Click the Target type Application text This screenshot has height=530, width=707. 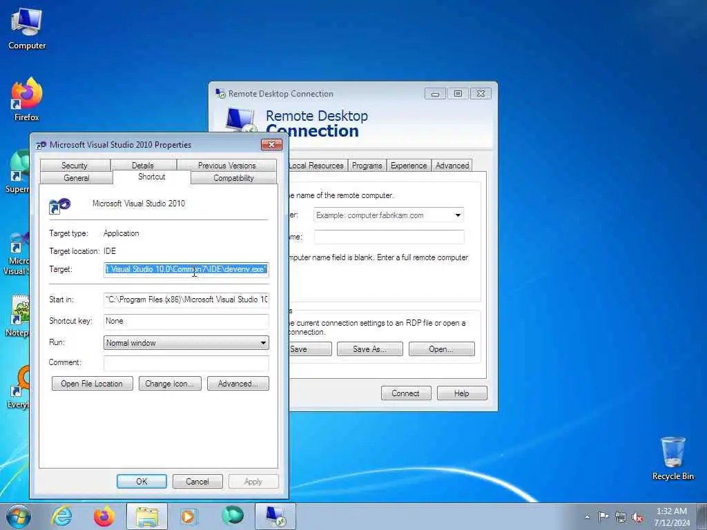coord(122,233)
